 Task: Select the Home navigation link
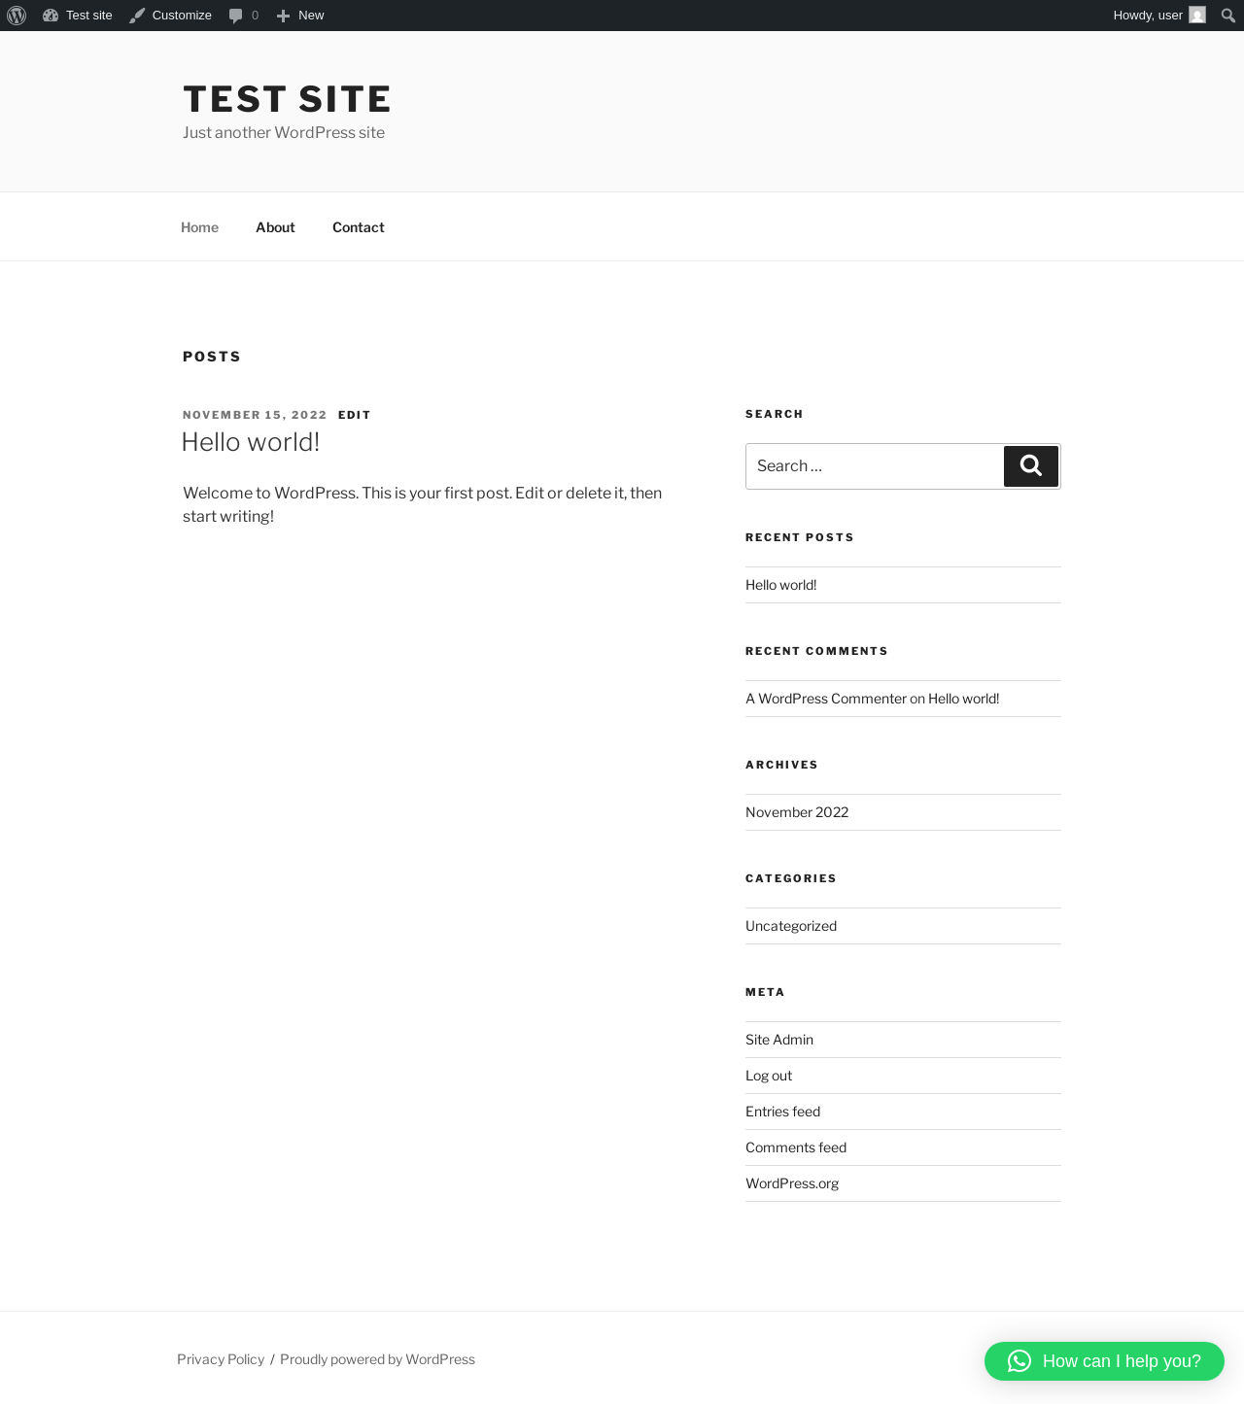(x=199, y=227)
